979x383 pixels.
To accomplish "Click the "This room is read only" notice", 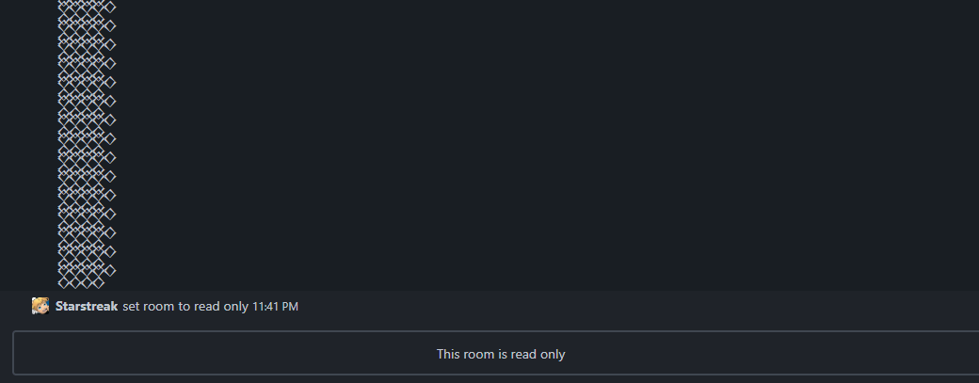I will (501, 355).
